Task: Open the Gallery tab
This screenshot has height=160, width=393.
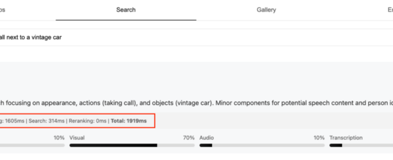Action: 266,10
